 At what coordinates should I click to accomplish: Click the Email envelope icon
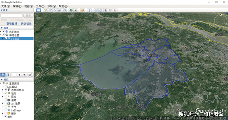click(96, 10)
